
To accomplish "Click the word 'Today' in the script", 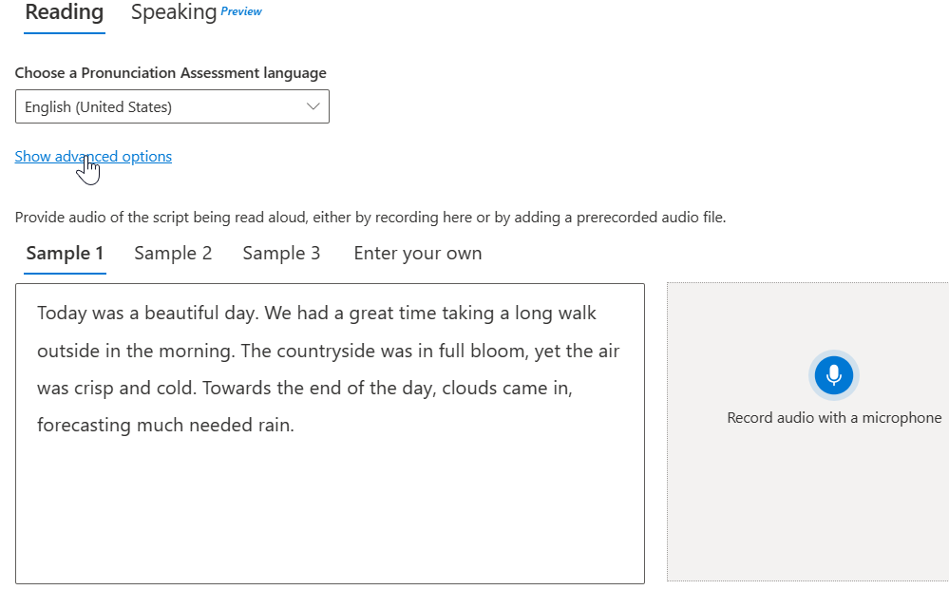I will click(x=62, y=314).
